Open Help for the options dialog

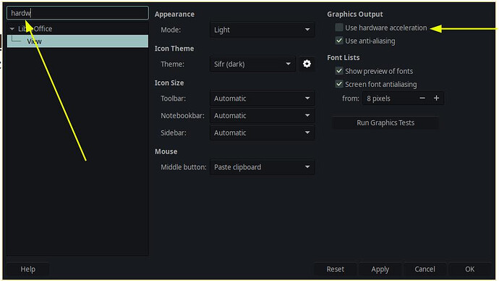point(28,269)
